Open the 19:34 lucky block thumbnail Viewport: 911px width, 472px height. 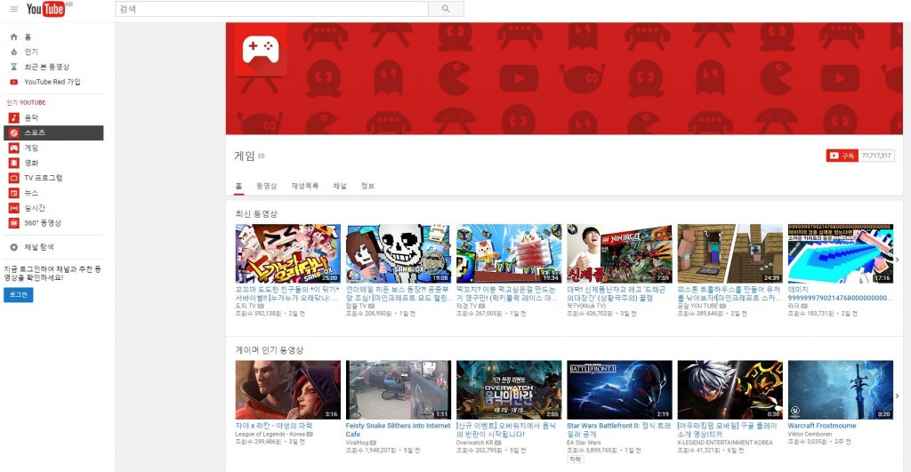coord(509,253)
